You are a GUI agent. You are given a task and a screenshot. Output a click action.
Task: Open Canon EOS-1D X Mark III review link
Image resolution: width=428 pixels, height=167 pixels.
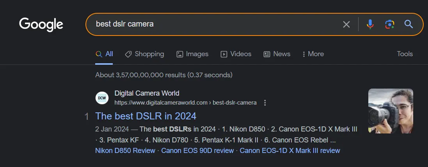pyautogui.click(x=290, y=150)
